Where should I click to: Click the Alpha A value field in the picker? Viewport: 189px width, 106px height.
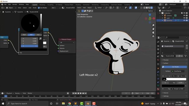30,46
